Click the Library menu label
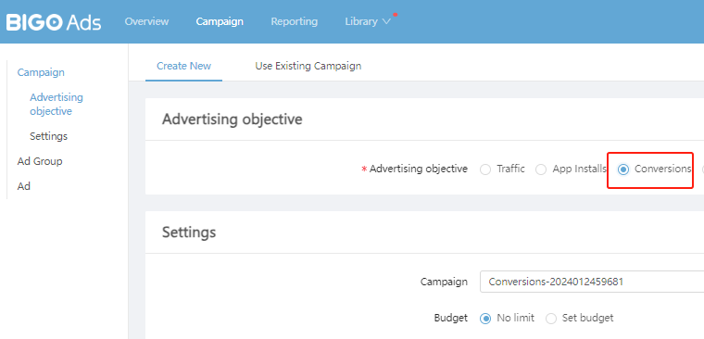The image size is (704, 339). click(x=361, y=21)
